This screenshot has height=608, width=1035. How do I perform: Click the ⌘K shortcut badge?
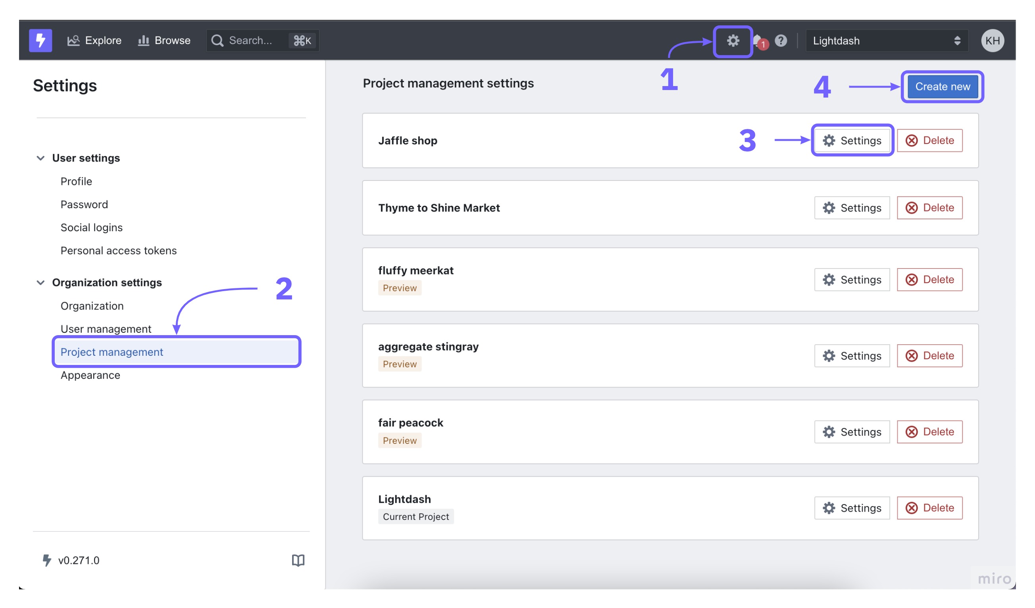(x=302, y=40)
